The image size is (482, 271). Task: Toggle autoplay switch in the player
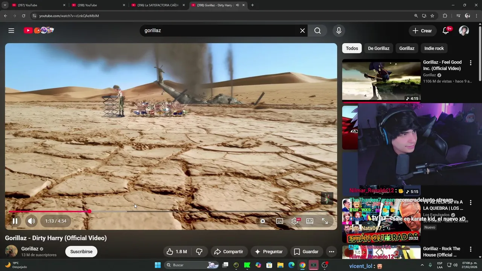click(x=263, y=221)
